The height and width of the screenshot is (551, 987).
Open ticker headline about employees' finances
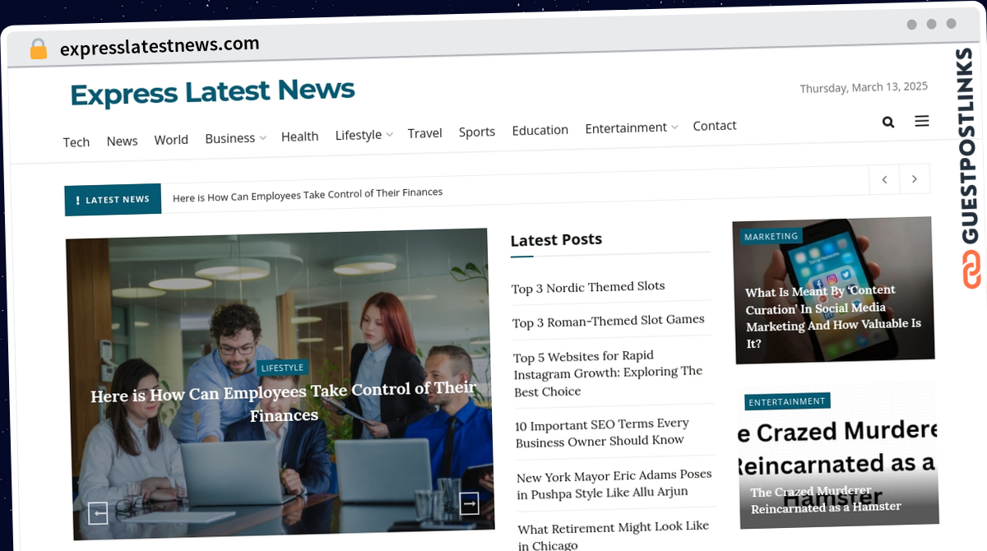click(x=308, y=195)
